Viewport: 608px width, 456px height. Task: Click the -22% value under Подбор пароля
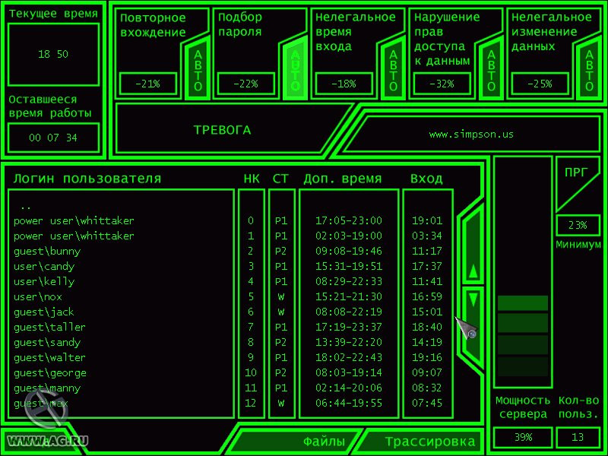pos(245,84)
